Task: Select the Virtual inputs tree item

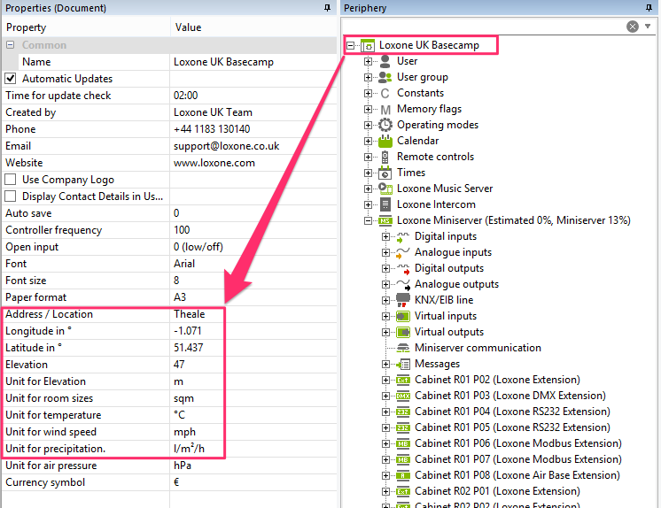Action: 445,316
